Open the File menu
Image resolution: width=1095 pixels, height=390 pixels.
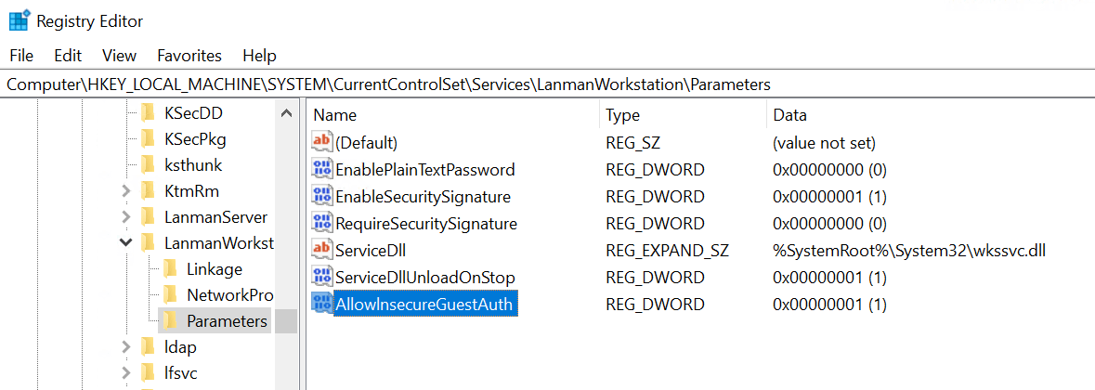pyautogui.click(x=21, y=56)
